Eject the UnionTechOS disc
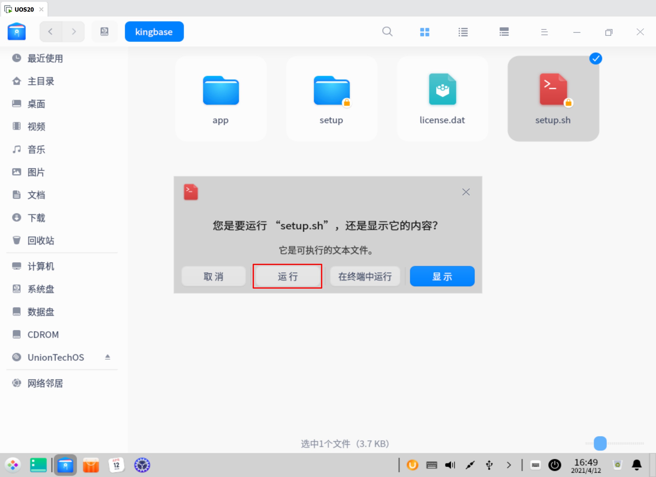This screenshot has height=477, width=656. coord(107,357)
